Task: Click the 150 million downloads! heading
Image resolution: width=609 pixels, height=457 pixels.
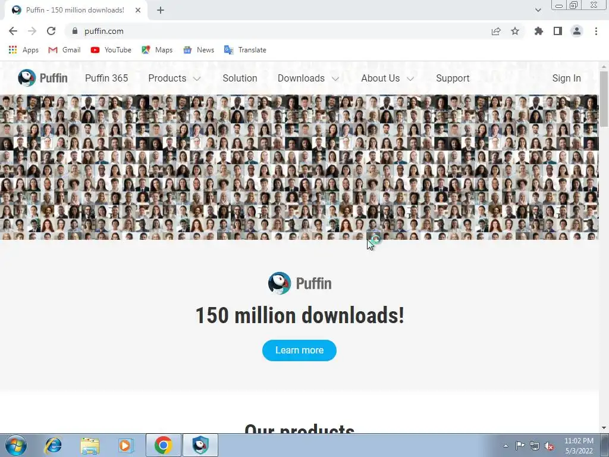Action: click(x=300, y=315)
